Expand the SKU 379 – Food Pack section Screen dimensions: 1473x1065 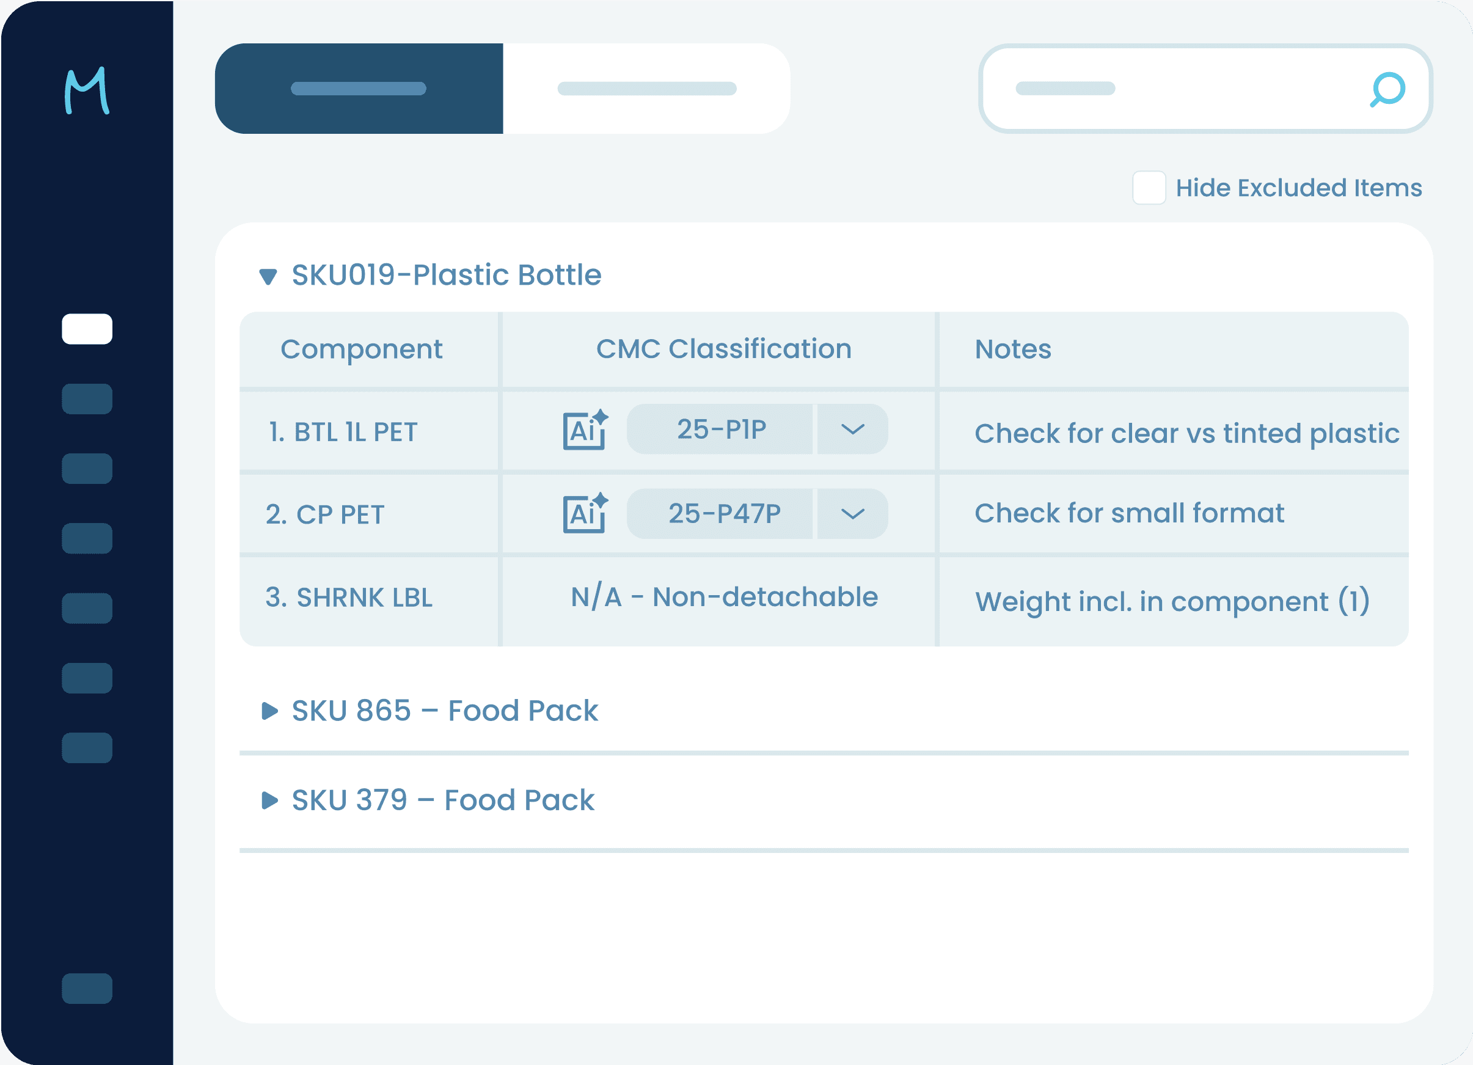click(x=269, y=800)
